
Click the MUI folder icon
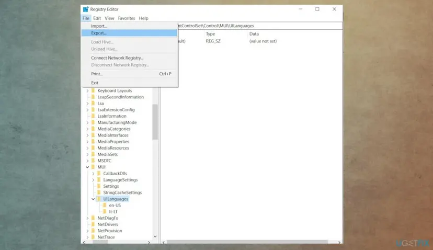tap(93, 167)
